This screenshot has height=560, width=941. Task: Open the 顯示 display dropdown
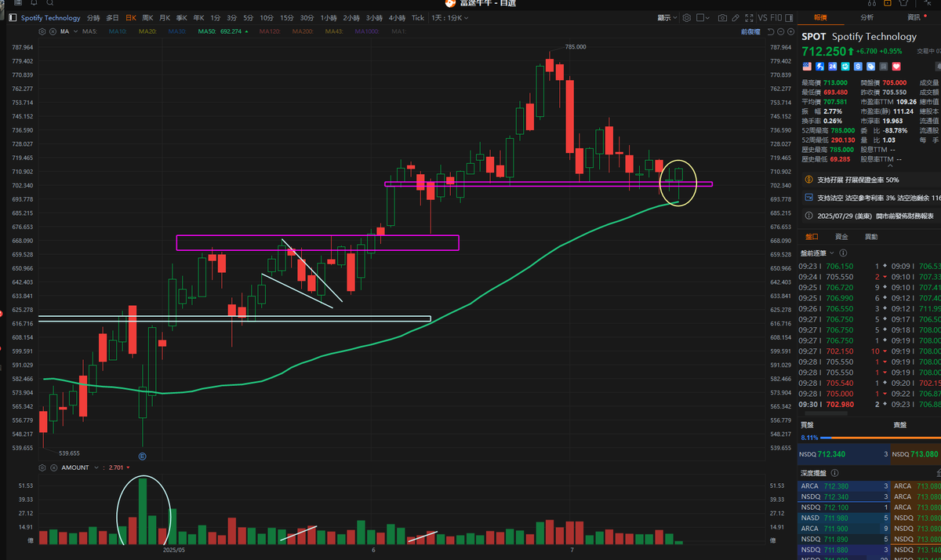pos(667,17)
